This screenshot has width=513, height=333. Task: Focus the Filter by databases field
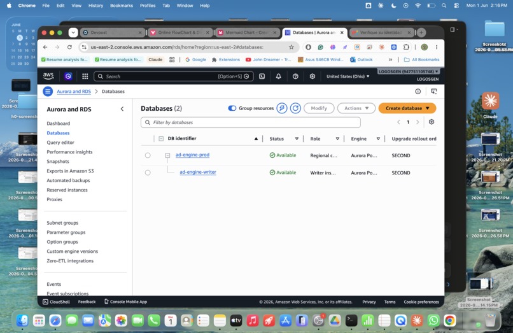pyautogui.click(x=251, y=122)
